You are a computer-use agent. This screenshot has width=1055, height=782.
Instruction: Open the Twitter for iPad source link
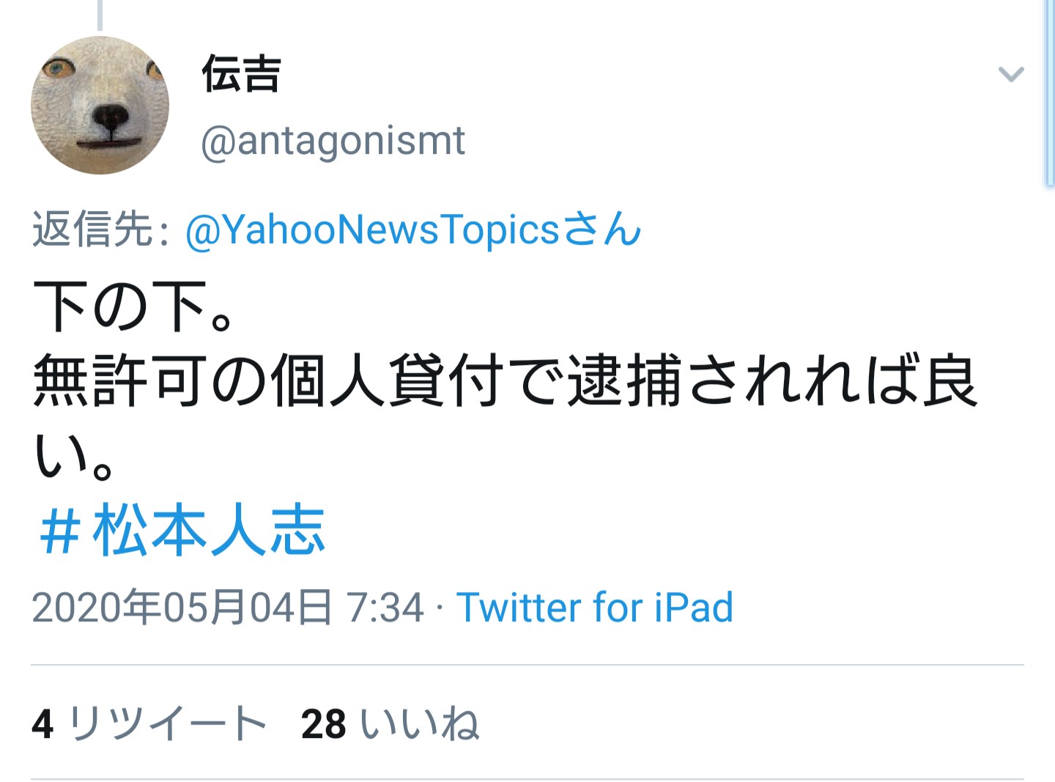click(x=594, y=608)
